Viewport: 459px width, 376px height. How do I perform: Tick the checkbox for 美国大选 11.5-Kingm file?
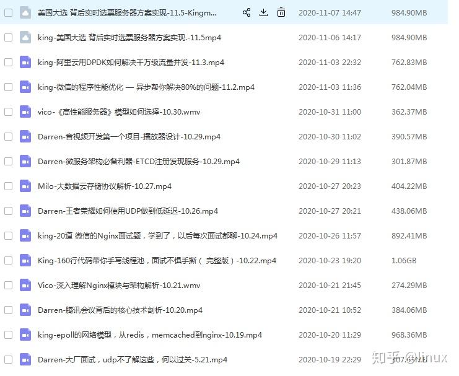click(x=9, y=12)
